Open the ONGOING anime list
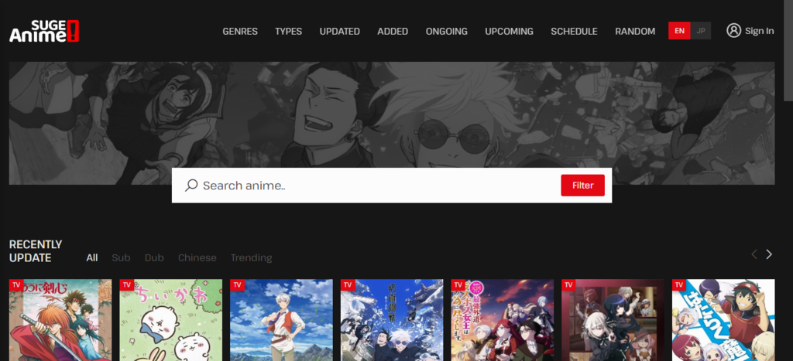Screen dimensions: 793x361 tap(447, 31)
